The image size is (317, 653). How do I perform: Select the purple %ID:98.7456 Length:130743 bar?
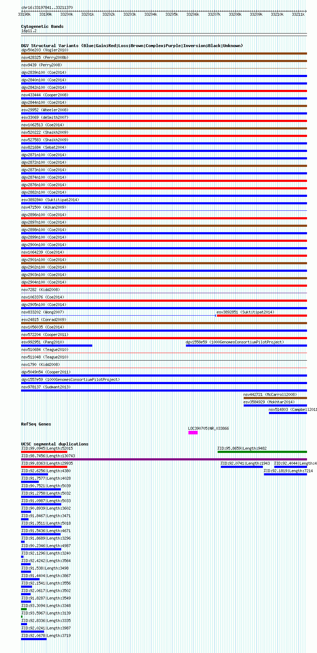(164, 459)
